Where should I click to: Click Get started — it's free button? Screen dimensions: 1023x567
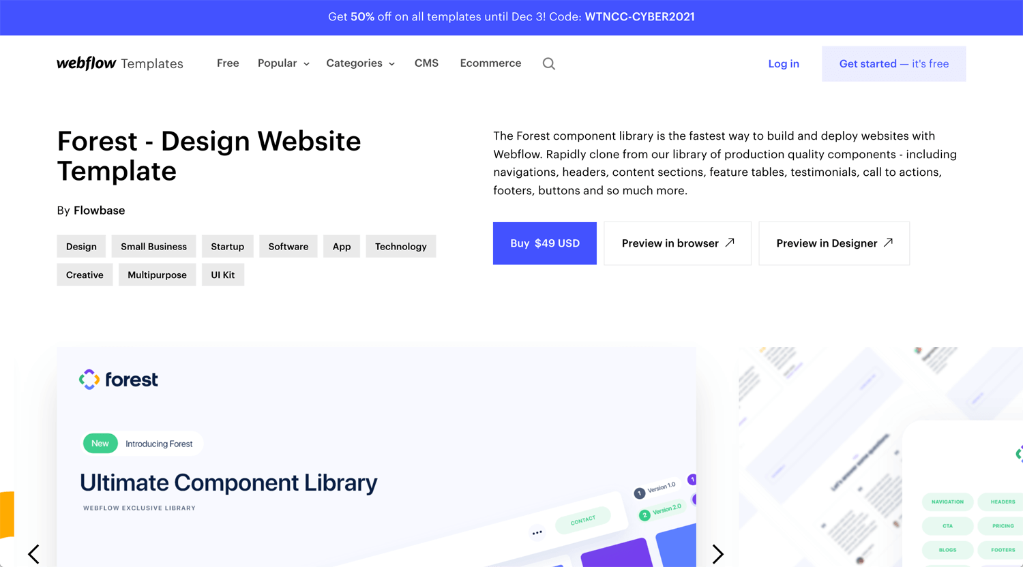[x=894, y=64]
